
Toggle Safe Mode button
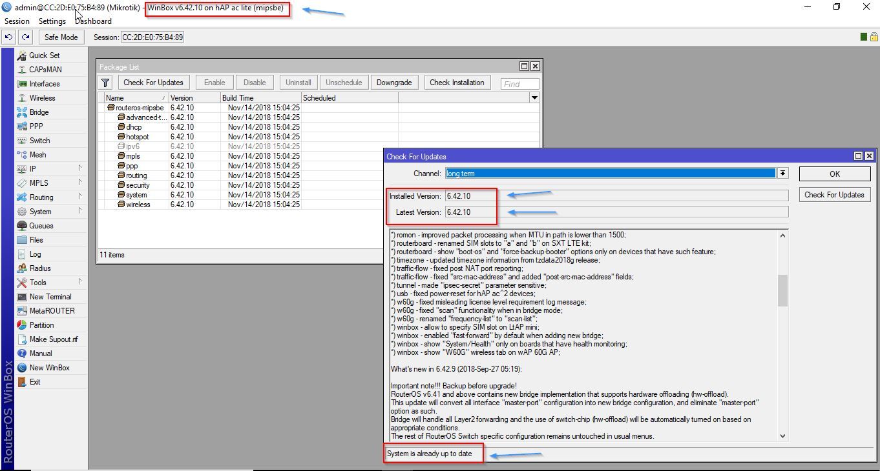61,37
